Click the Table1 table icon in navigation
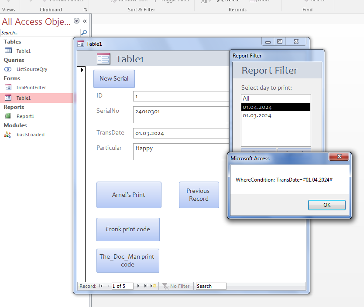Image resolution: width=364 pixels, height=307 pixels. click(x=8, y=50)
